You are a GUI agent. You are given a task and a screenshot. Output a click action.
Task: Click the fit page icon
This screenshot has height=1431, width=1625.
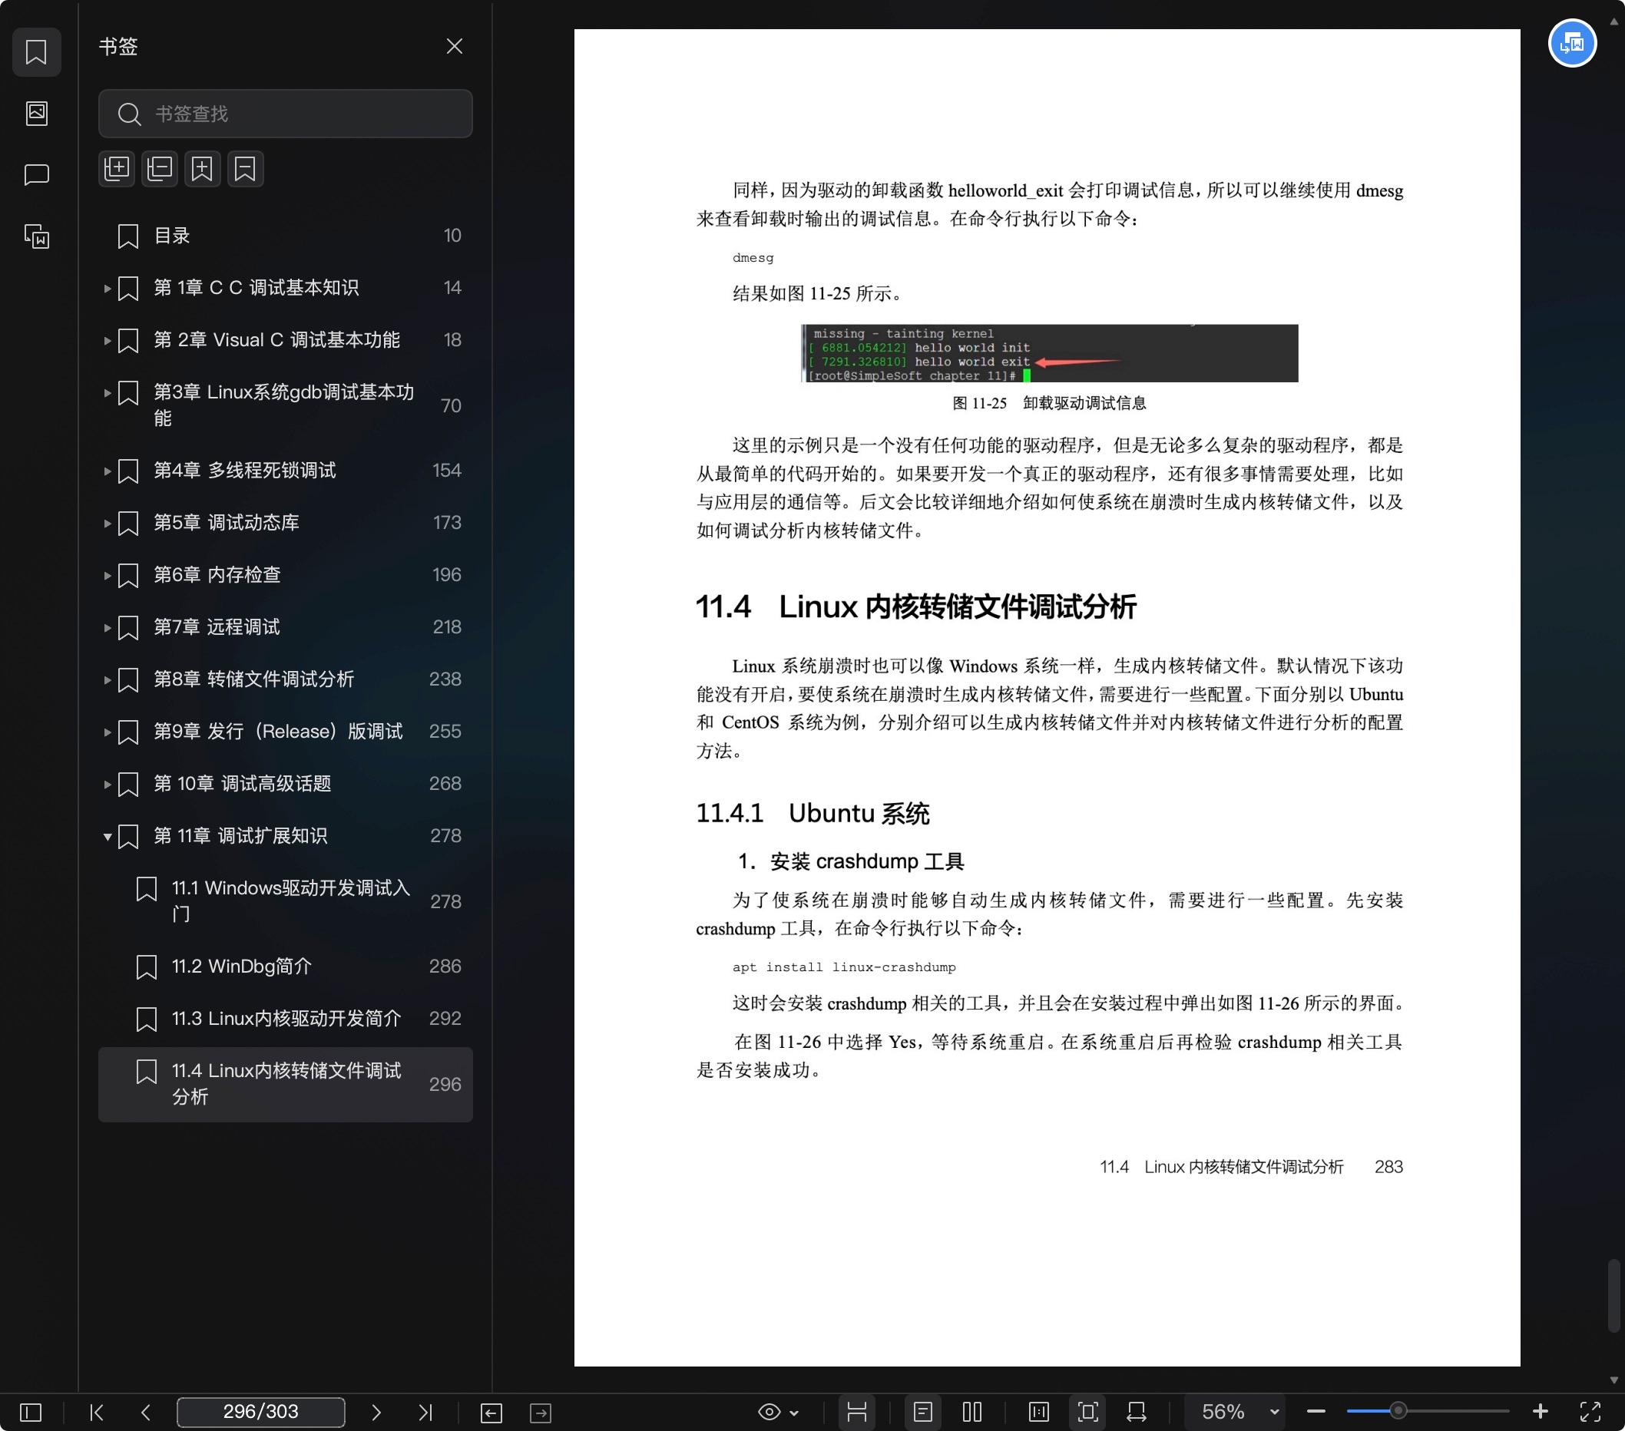pyautogui.click(x=1088, y=1412)
